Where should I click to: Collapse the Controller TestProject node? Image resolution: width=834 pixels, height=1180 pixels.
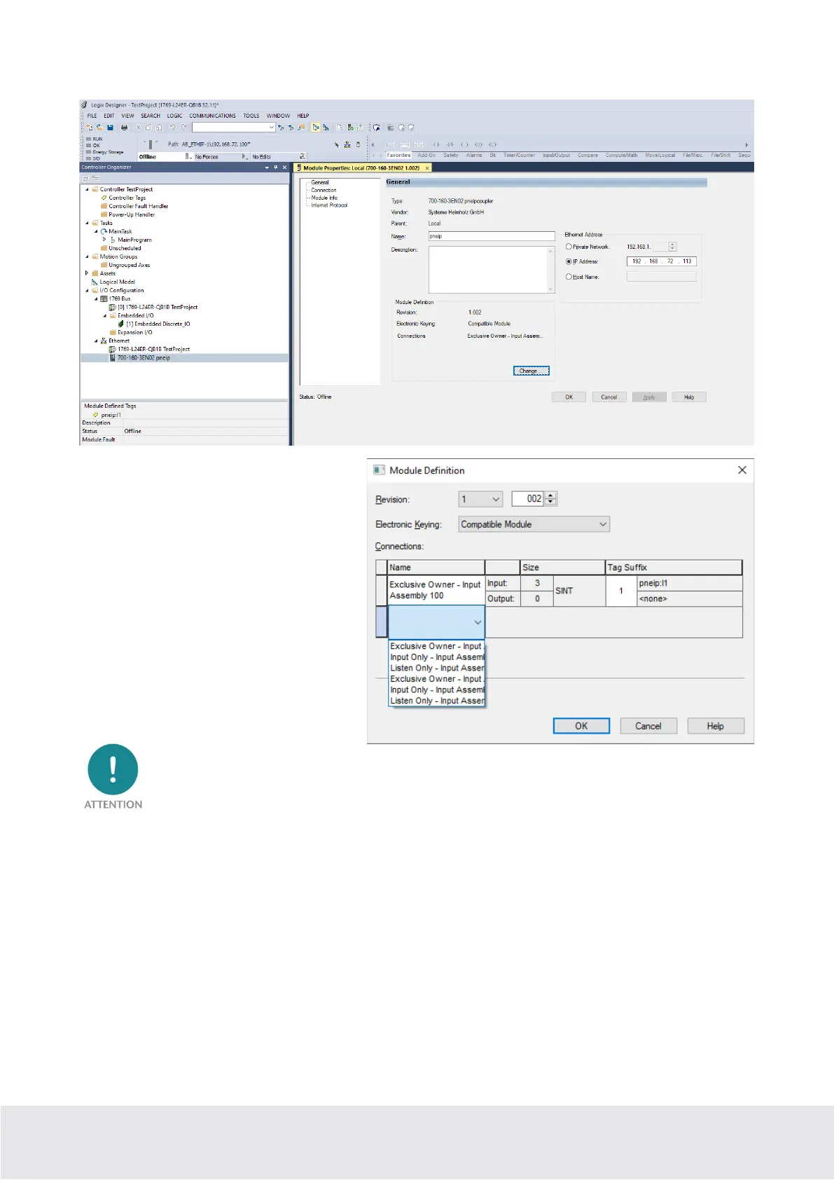[88, 189]
